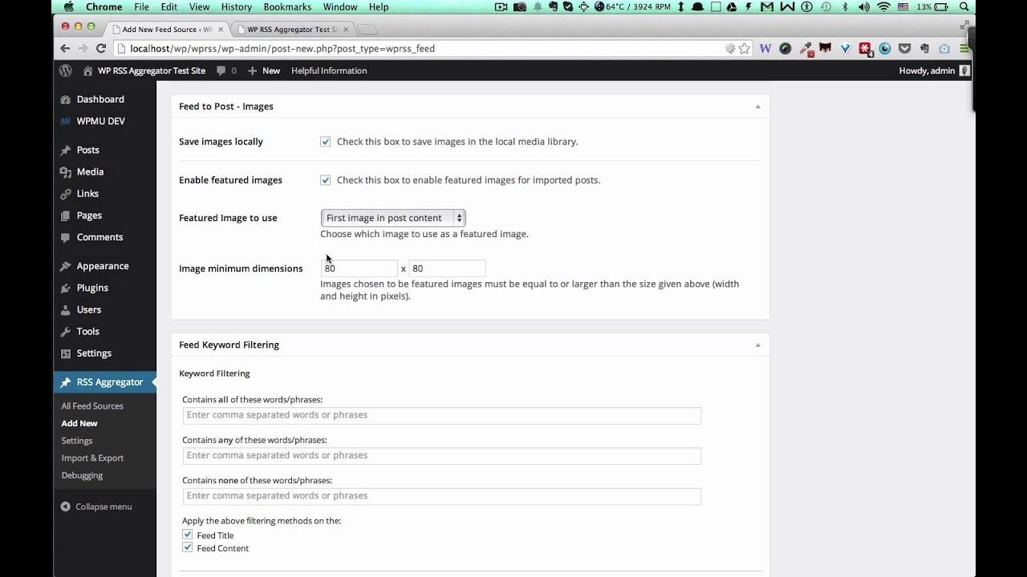Open Spotlight search in the menu bar
Image resolution: width=1027 pixels, height=577 pixels.
click(x=964, y=7)
